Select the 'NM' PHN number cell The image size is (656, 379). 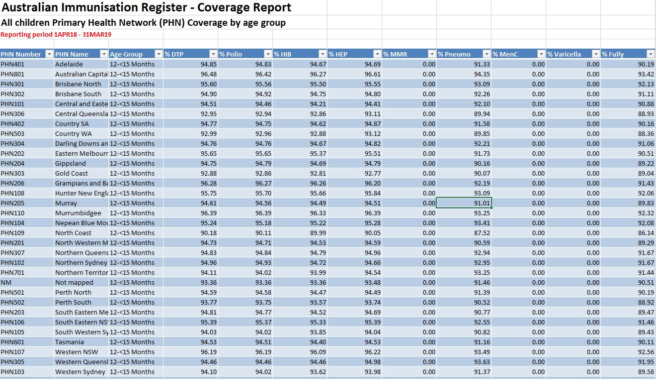pos(27,282)
